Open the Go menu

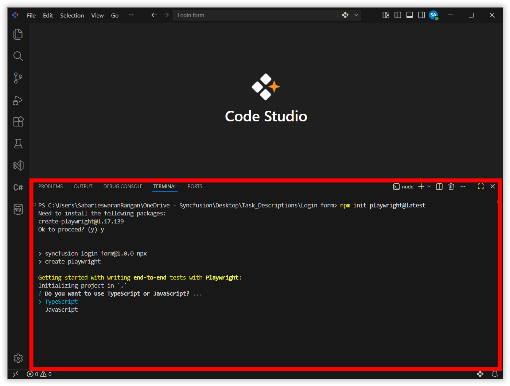click(x=115, y=15)
